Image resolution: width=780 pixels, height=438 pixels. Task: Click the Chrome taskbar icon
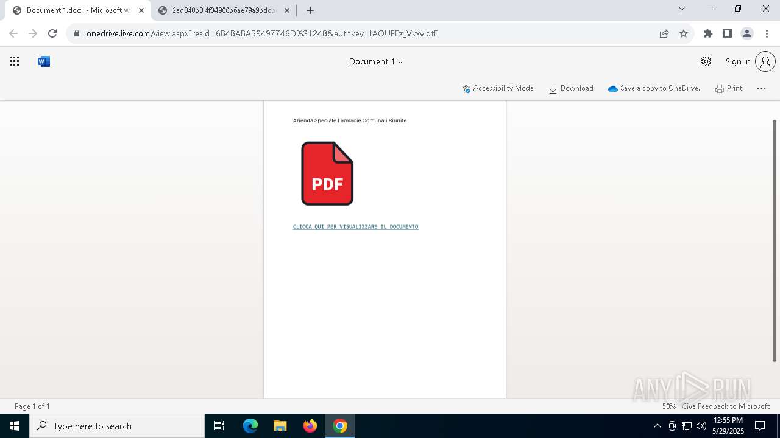pyautogui.click(x=340, y=426)
